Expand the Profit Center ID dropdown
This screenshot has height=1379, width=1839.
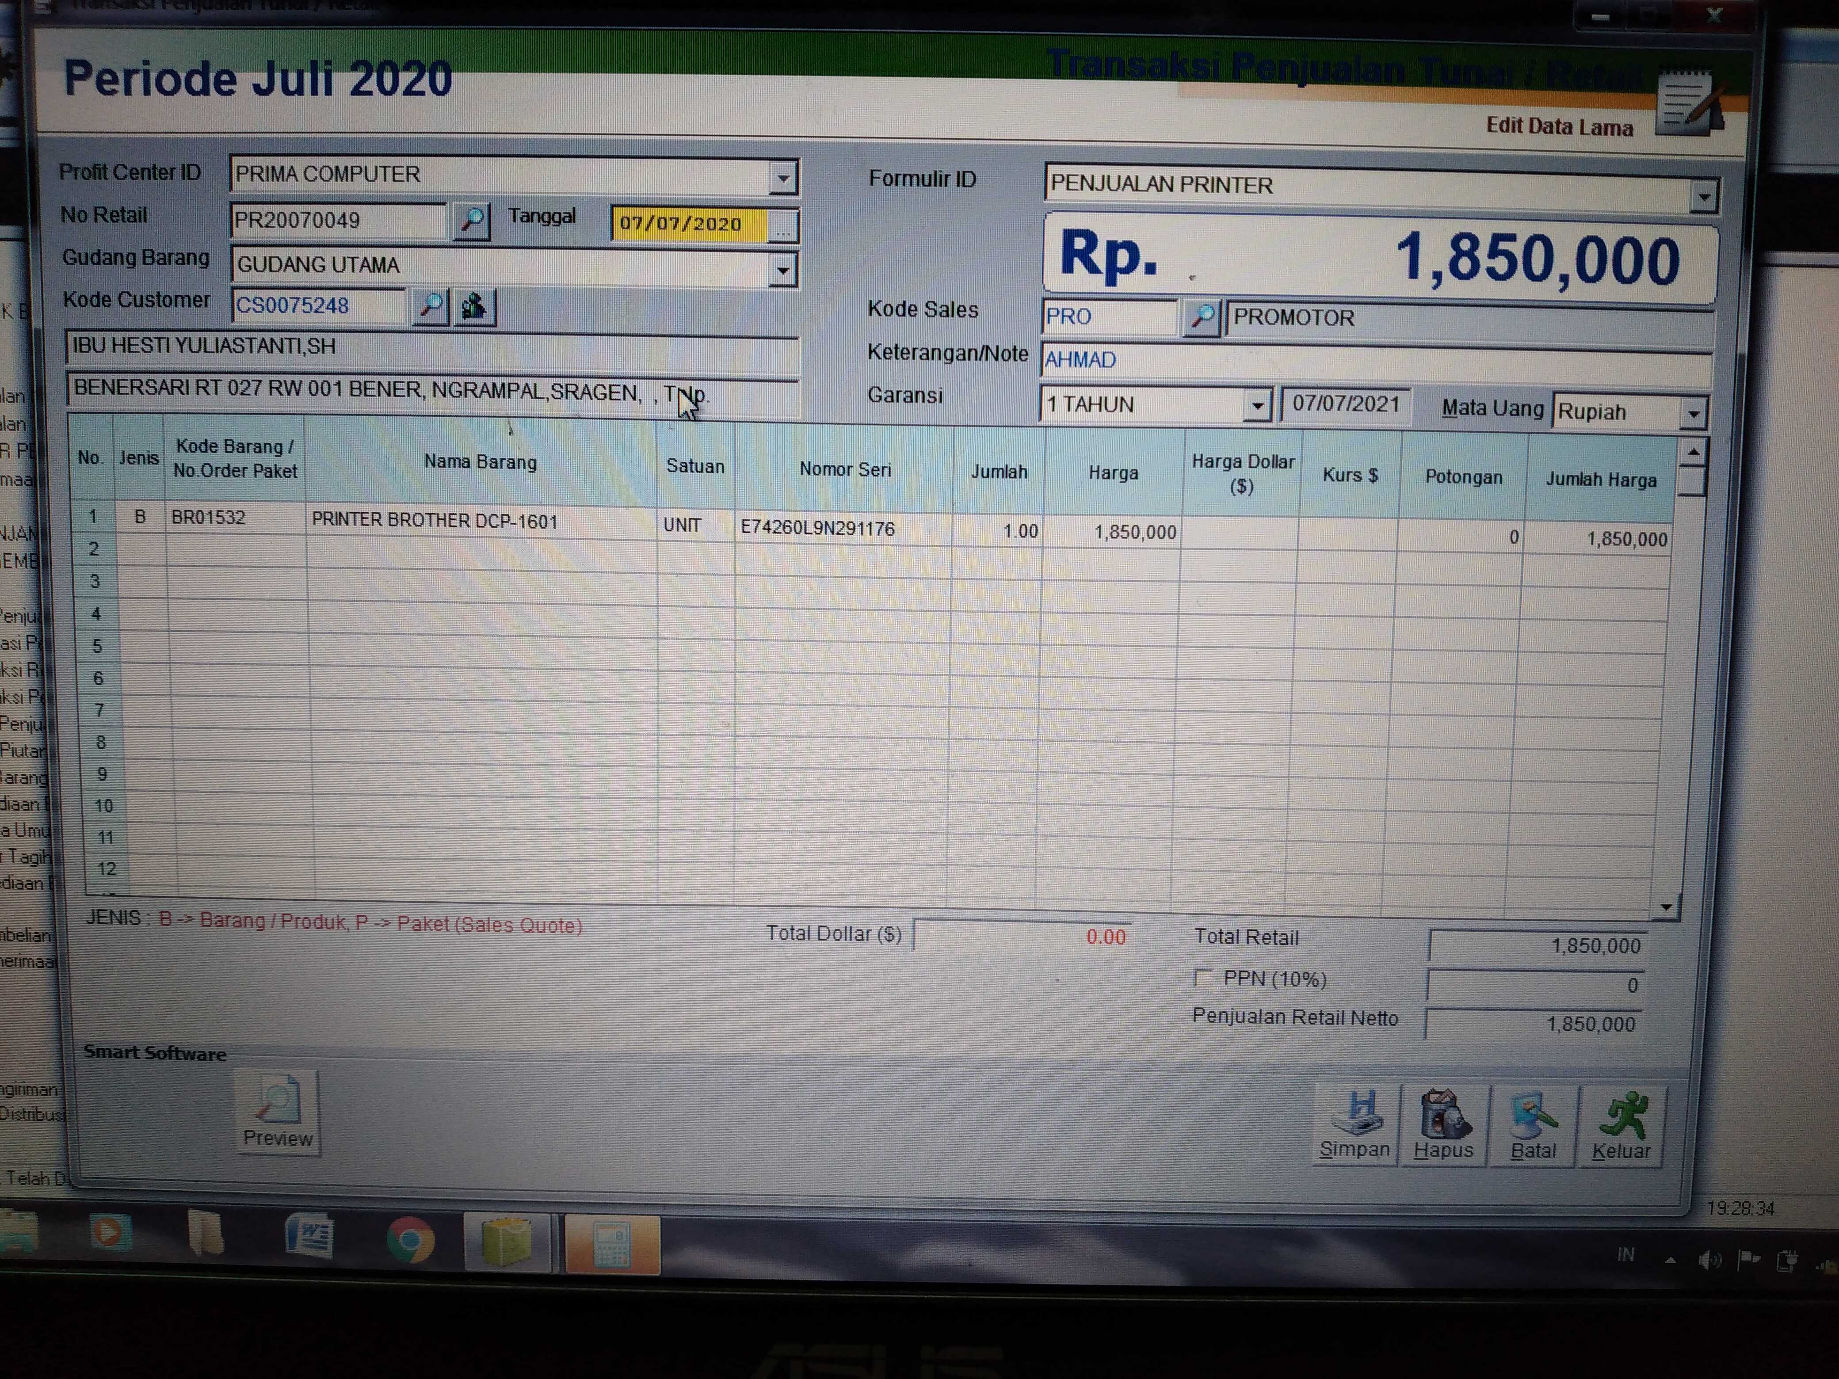(x=782, y=178)
